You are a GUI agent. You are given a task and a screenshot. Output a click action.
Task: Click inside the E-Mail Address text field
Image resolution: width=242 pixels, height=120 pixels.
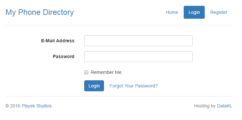[x=138, y=41]
